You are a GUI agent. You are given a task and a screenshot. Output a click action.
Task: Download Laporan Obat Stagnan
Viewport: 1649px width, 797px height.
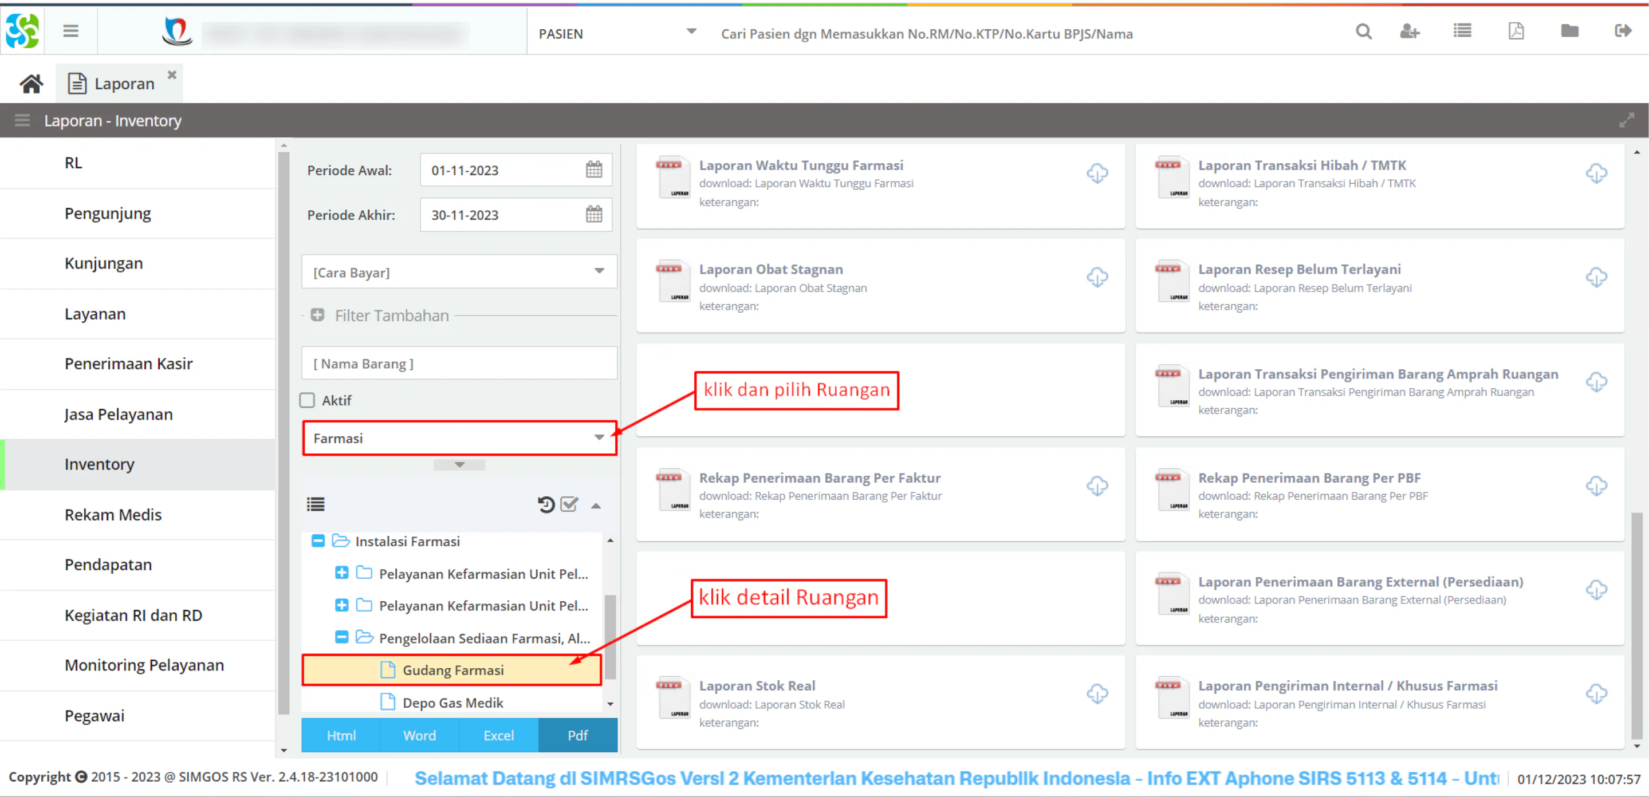pyautogui.click(x=1097, y=278)
